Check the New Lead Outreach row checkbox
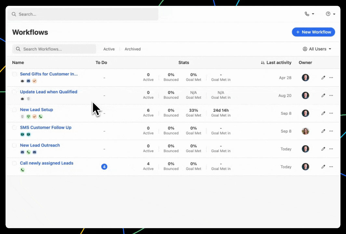The height and width of the screenshot is (234, 346). pos(14,145)
